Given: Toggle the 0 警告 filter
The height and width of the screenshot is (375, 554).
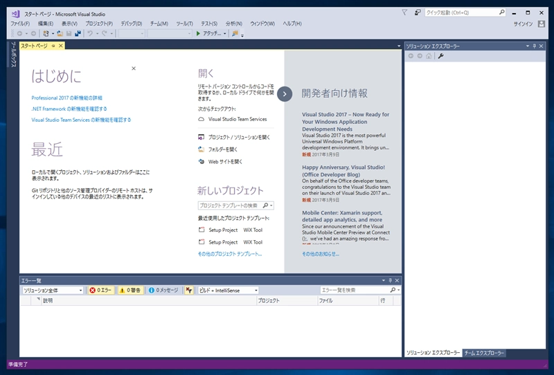Looking at the screenshot, I should point(130,291).
